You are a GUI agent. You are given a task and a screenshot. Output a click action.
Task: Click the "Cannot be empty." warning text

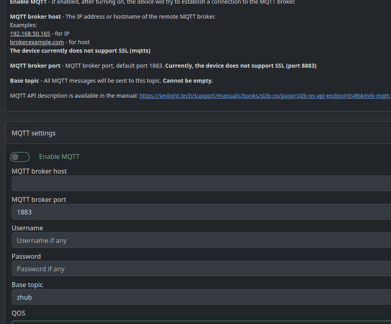[x=187, y=80]
